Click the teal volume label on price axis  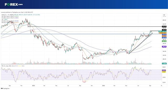[164, 63]
